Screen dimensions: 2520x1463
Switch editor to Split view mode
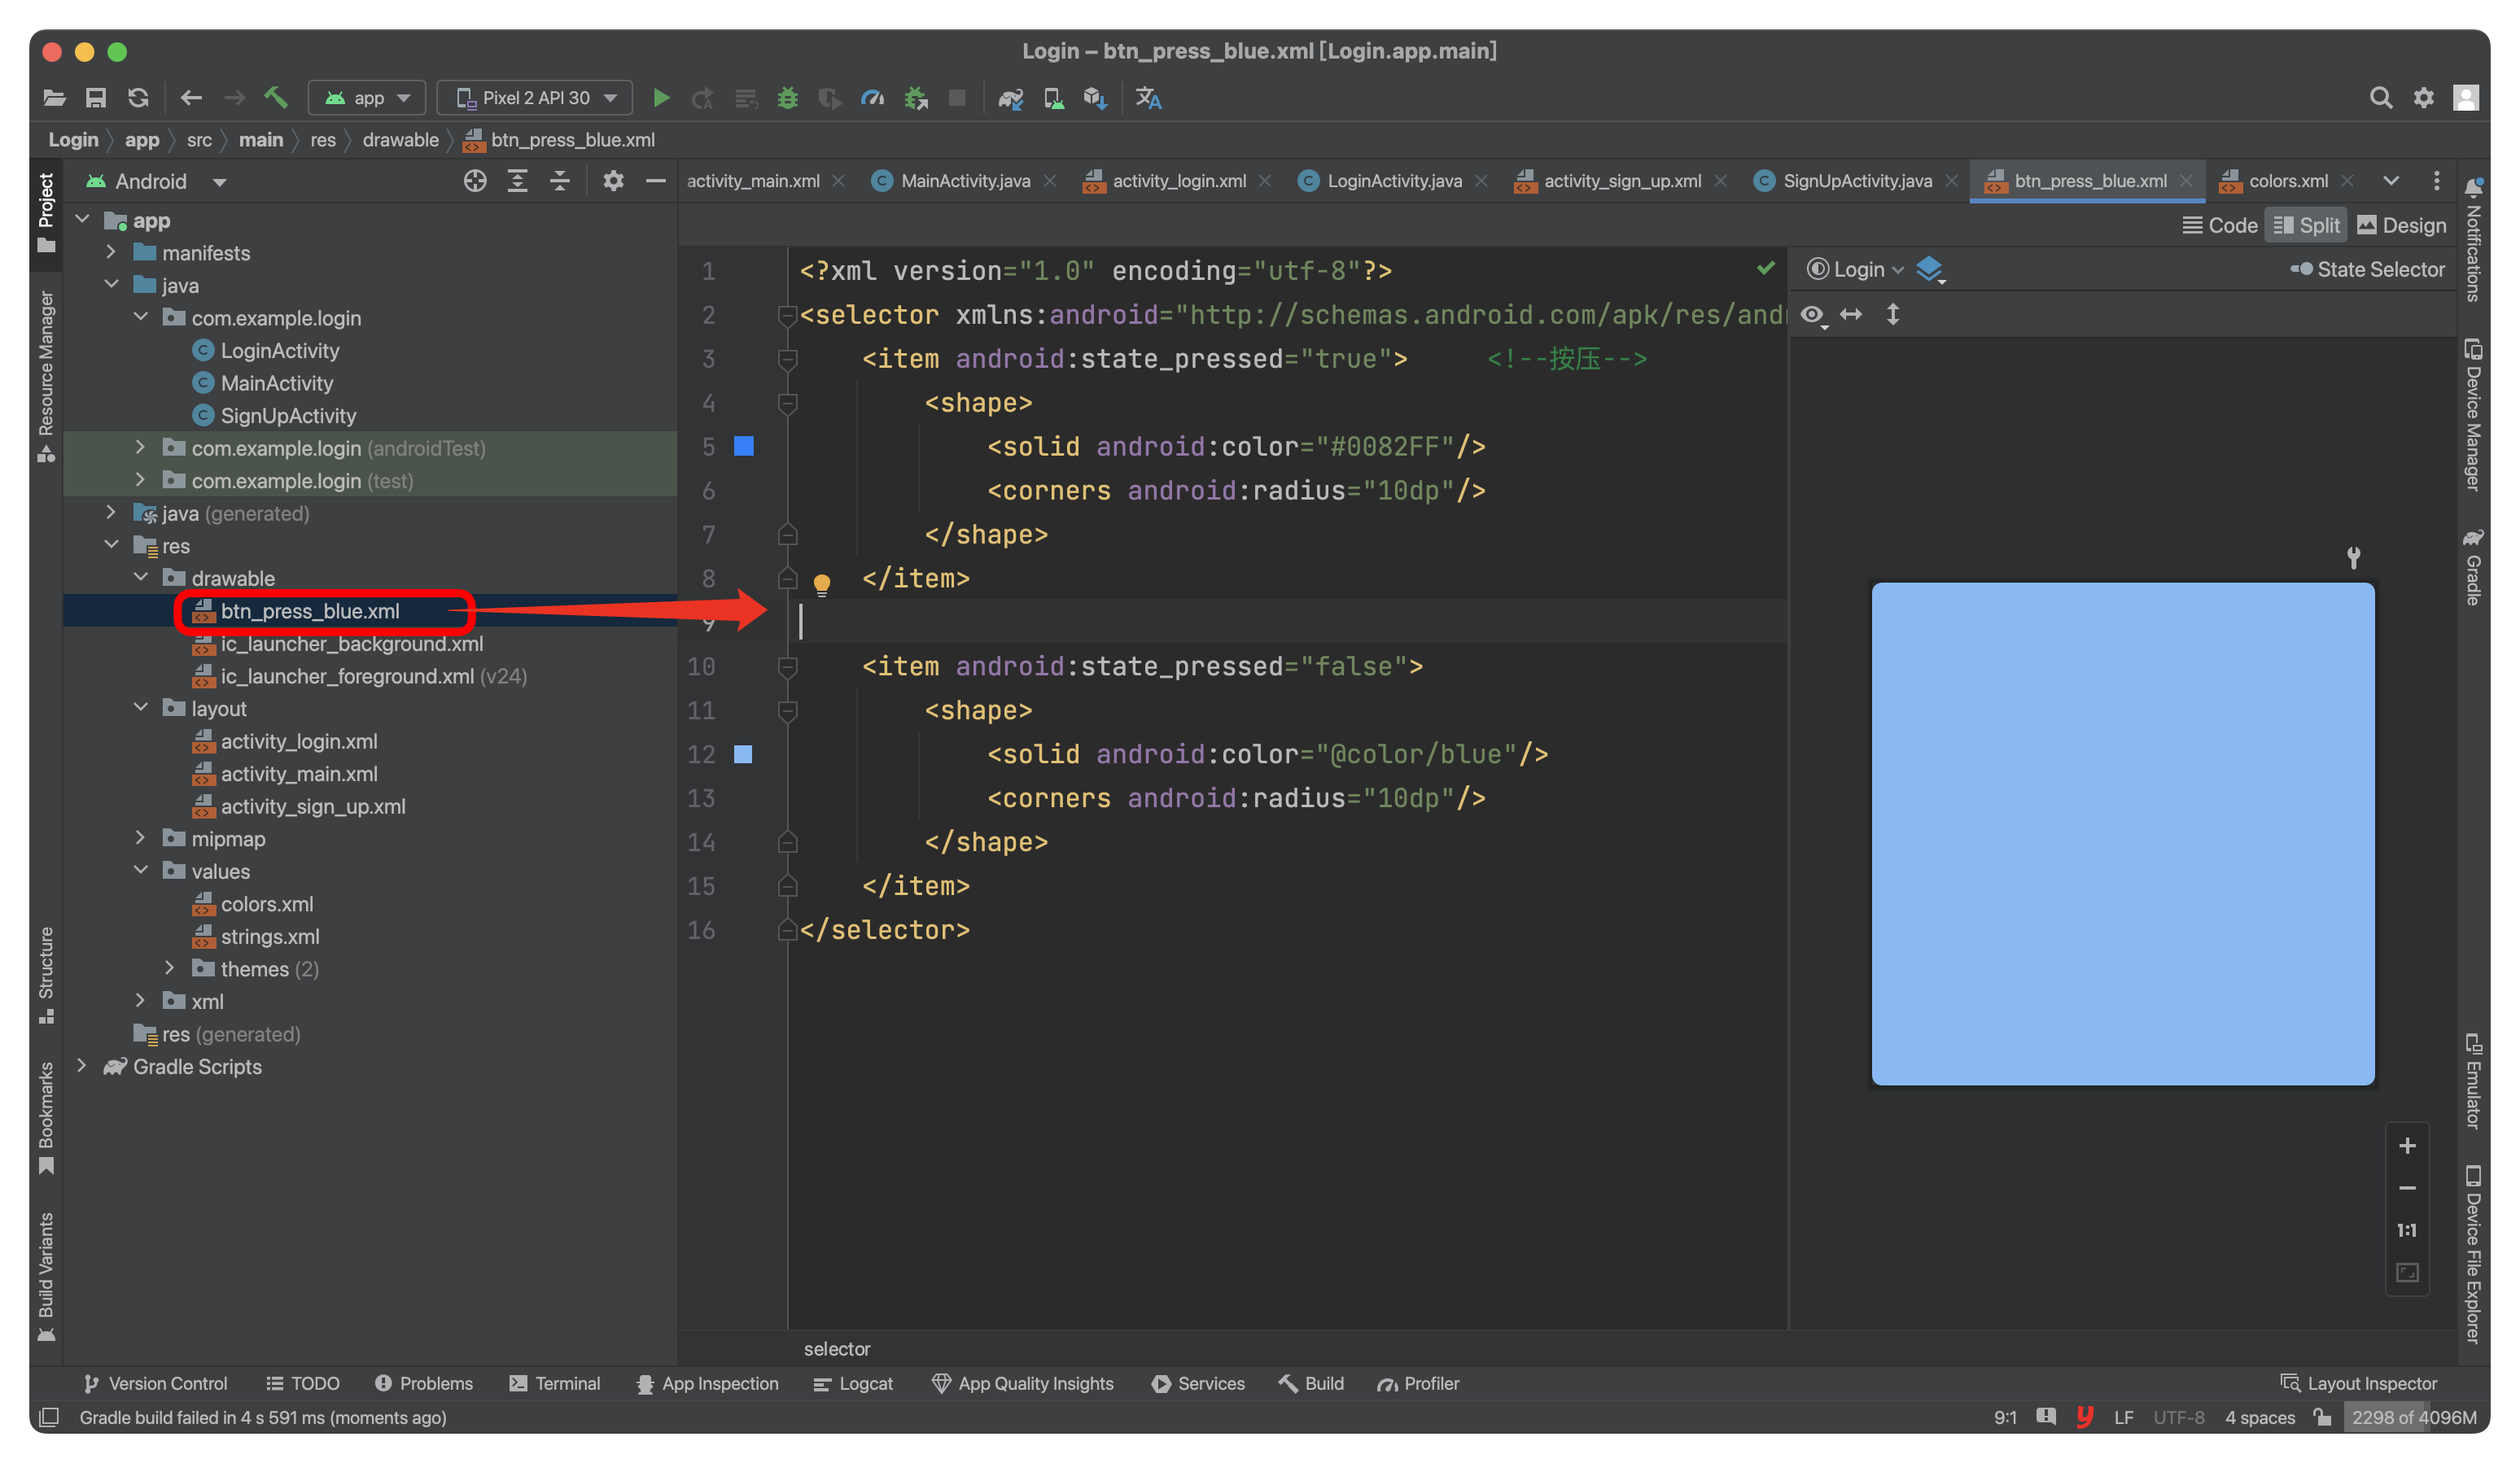(2306, 226)
